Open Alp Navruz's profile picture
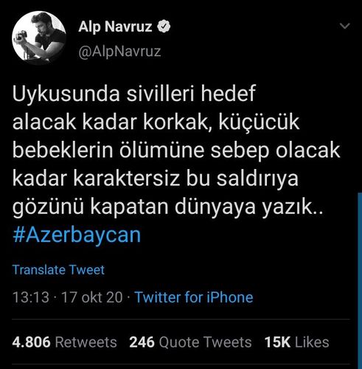Viewport: 362px width, 369px height. click(39, 38)
